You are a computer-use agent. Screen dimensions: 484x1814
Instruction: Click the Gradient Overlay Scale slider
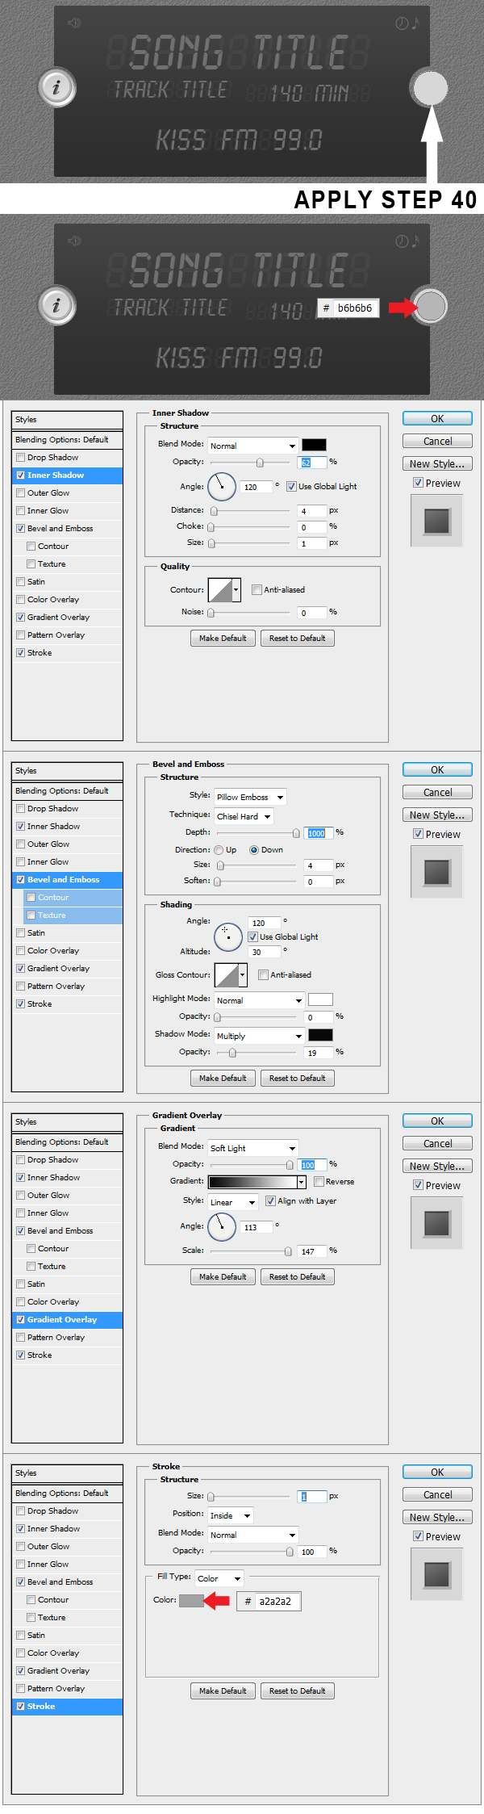(251, 1251)
